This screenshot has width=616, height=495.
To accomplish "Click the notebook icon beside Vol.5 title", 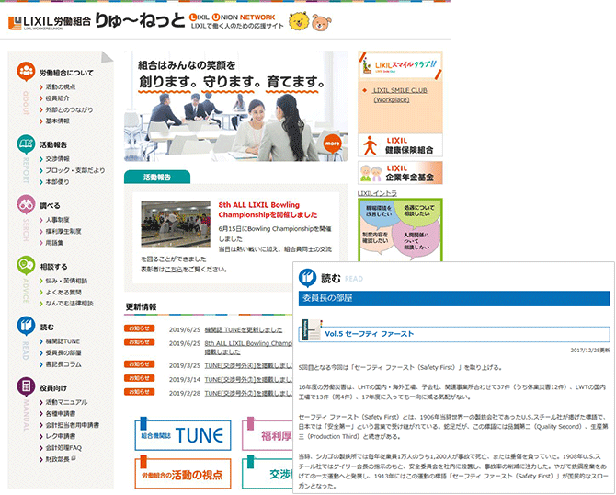I will [312, 330].
